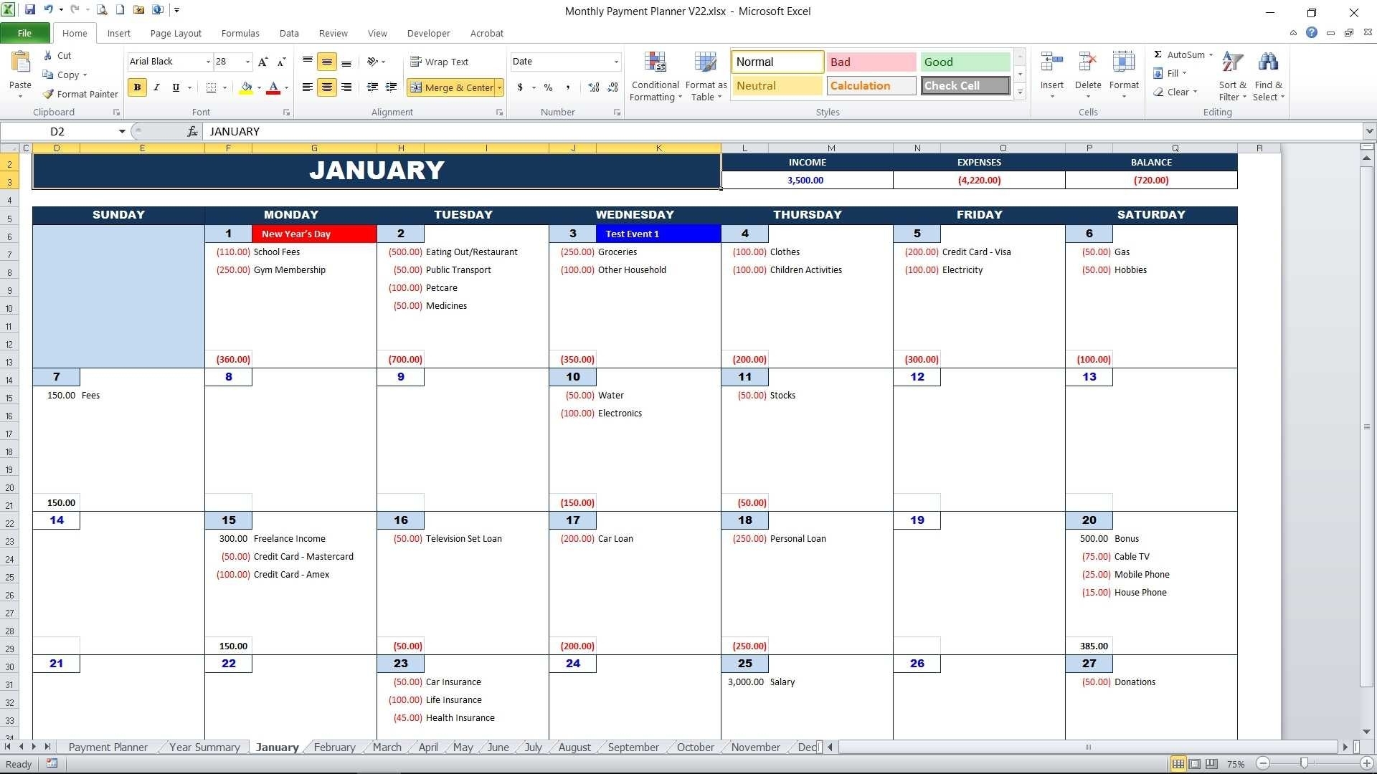This screenshot has height=774, width=1377.
Task: Switch to the February sheet tab
Action: pyautogui.click(x=333, y=747)
